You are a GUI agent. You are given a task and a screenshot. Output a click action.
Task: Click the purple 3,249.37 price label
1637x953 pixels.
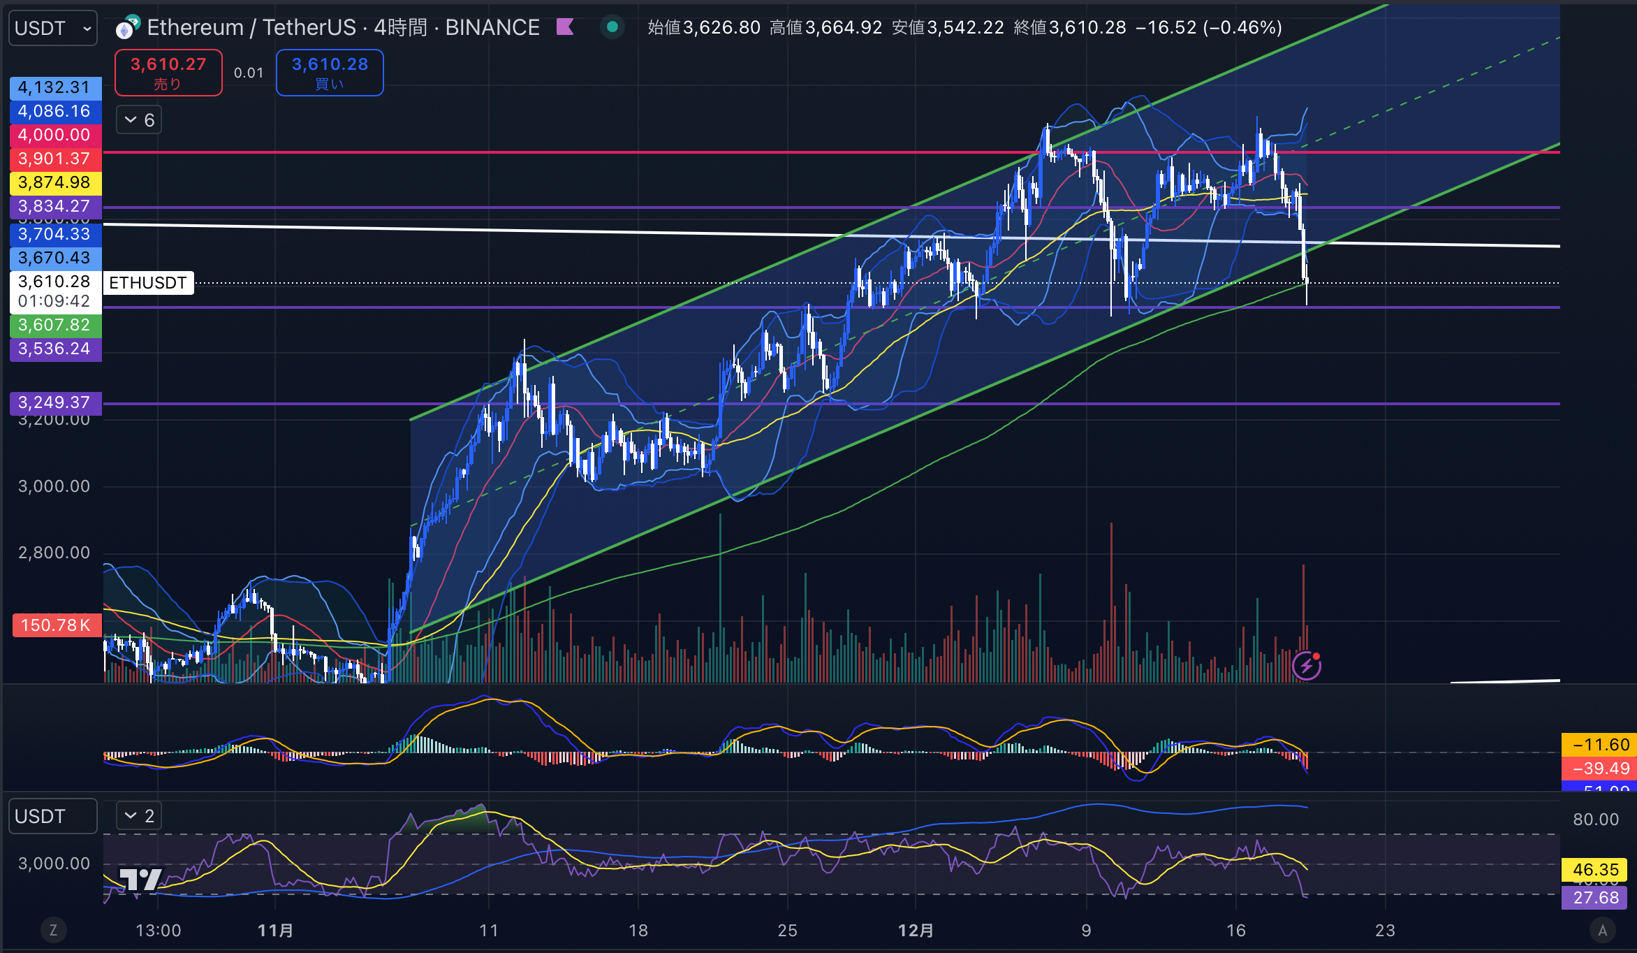[55, 402]
